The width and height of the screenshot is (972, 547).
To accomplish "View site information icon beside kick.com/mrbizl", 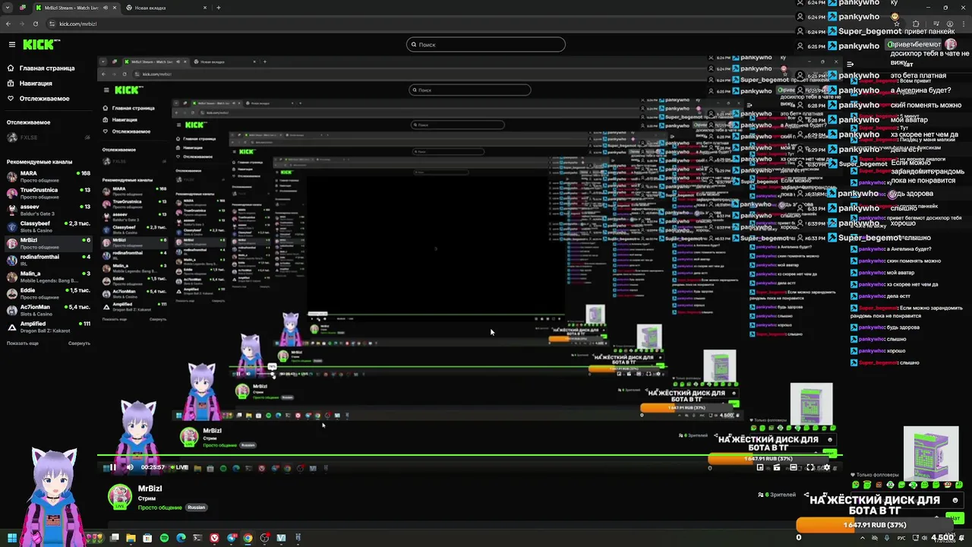I will (52, 24).
